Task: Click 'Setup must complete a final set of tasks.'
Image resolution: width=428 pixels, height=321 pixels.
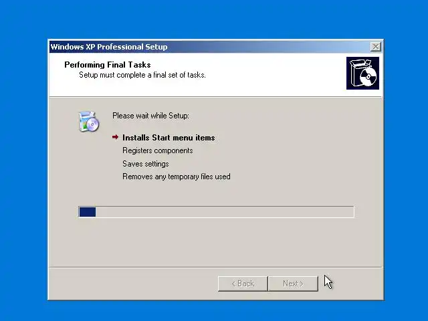Action: pyautogui.click(x=142, y=75)
